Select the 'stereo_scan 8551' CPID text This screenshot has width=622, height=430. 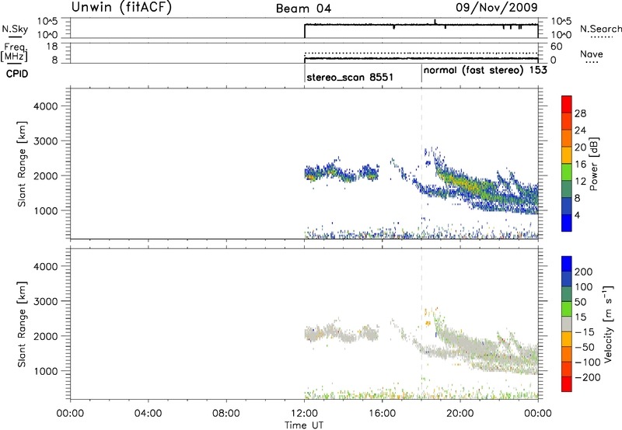click(x=350, y=77)
